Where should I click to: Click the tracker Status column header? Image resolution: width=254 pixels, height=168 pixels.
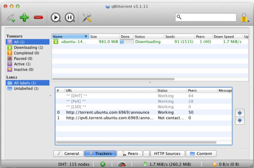tap(172, 90)
